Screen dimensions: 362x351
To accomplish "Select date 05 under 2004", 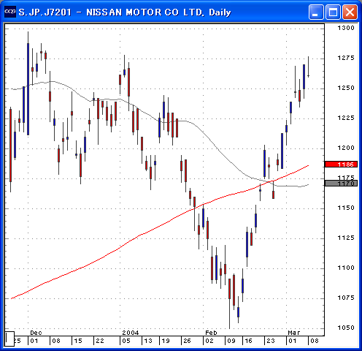I will pyautogui.click(x=126, y=341).
